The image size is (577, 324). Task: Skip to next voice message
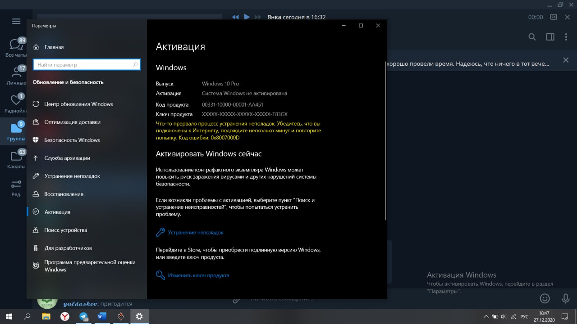tap(258, 17)
